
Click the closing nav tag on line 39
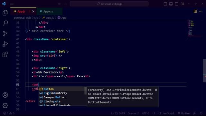pos(40,27)
